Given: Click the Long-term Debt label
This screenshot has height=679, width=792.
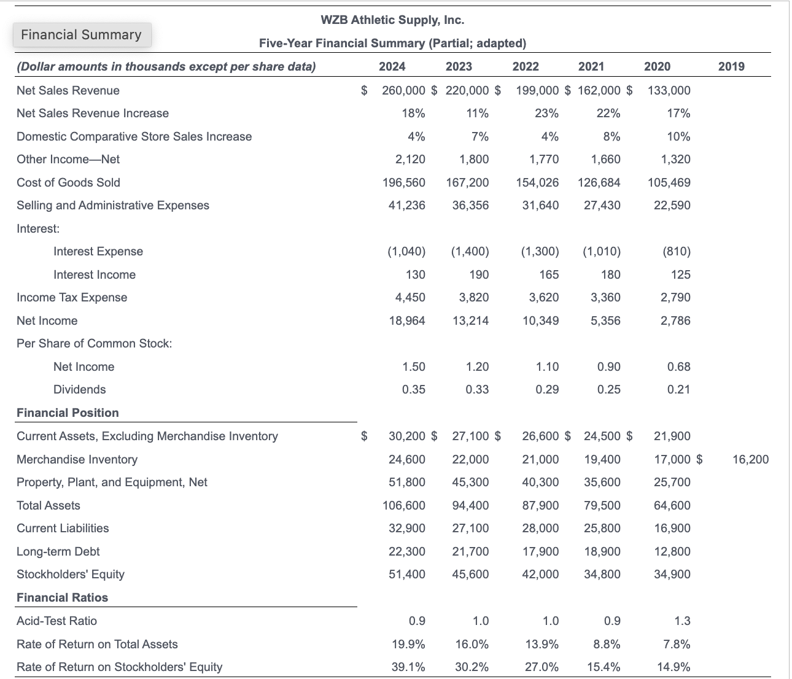Looking at the screenshot, I should pyautogui.click(x=58, y=551).
